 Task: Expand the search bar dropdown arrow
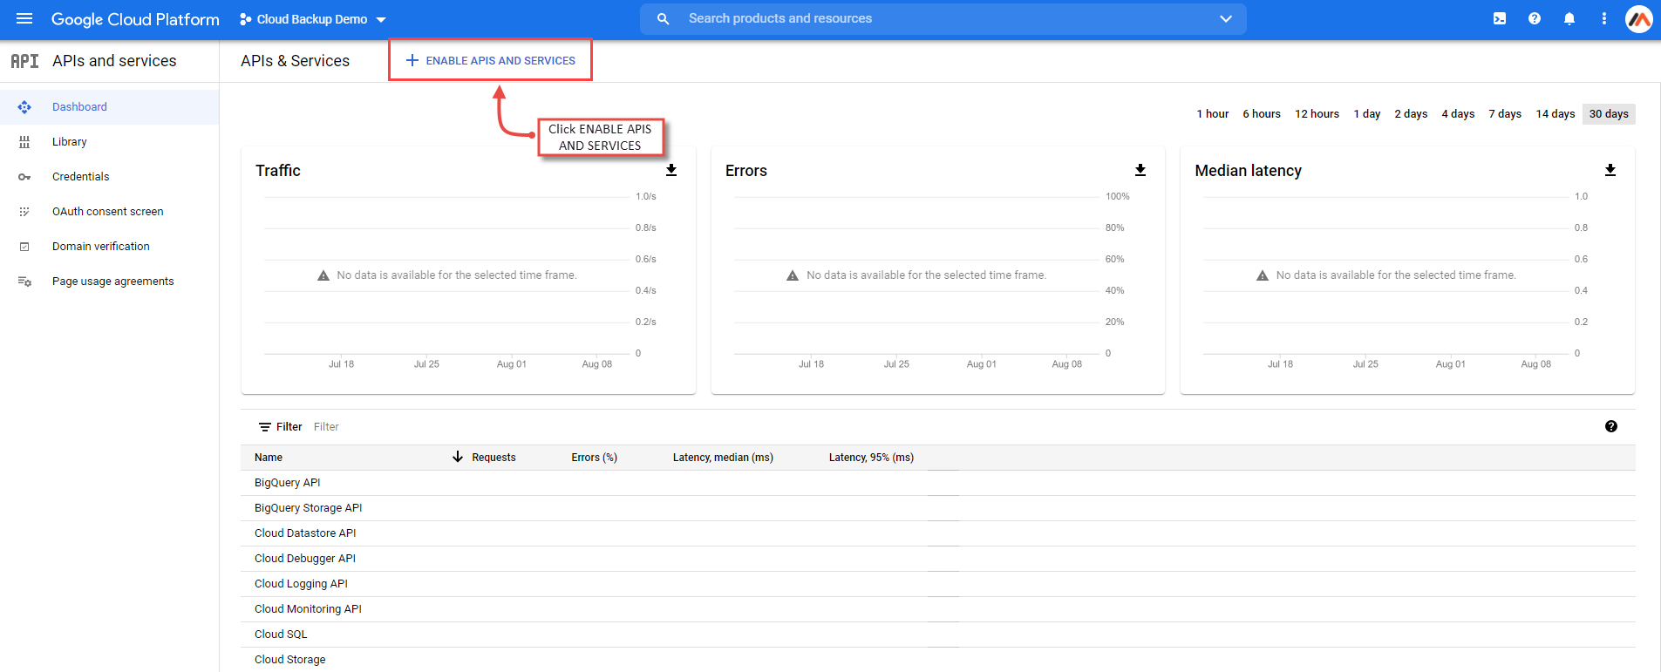[x=1226, y=18]
